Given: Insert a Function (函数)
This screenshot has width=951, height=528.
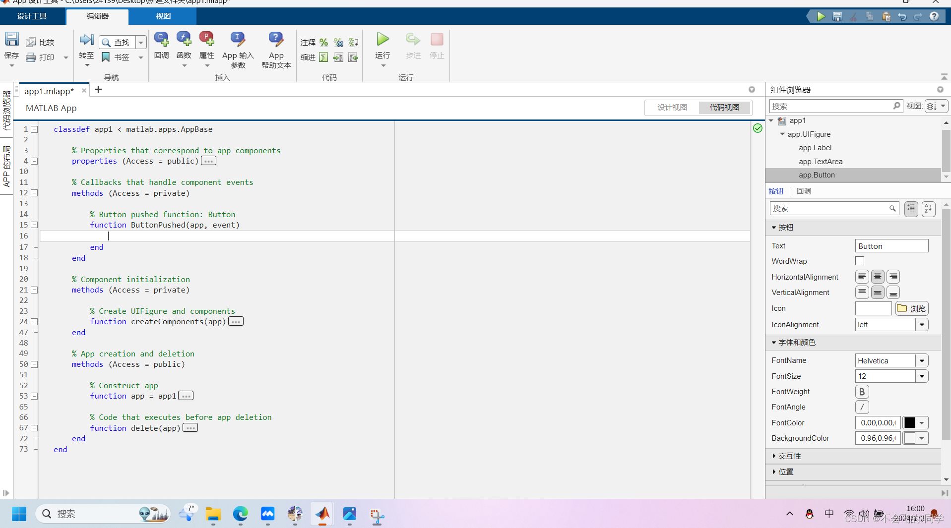Looking at the screenshot, I should pos(184,46).
